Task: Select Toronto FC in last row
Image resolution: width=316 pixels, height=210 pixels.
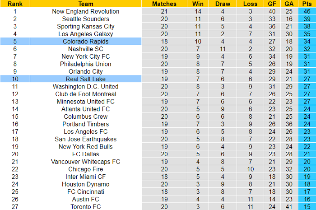Action: pos(86,207)
